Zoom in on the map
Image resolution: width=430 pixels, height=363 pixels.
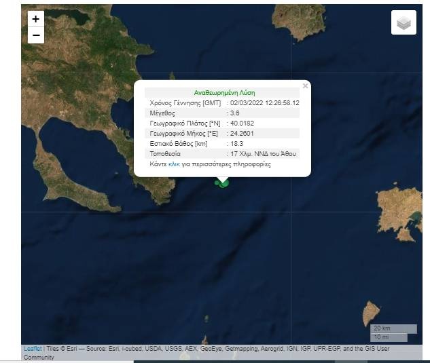tap(36, 19)
